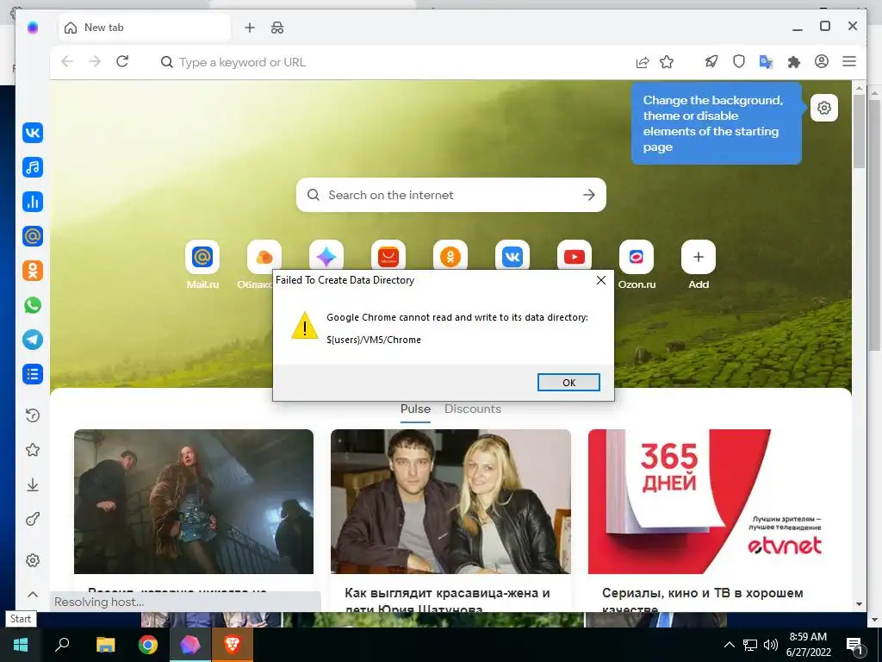The image size is (882, 662).
Task: Open the user profile icon
Action: point(821,61)
